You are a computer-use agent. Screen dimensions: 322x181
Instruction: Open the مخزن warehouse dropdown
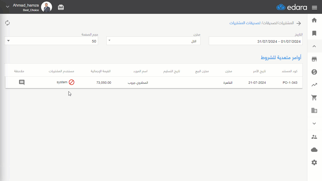tap(153, 41)
